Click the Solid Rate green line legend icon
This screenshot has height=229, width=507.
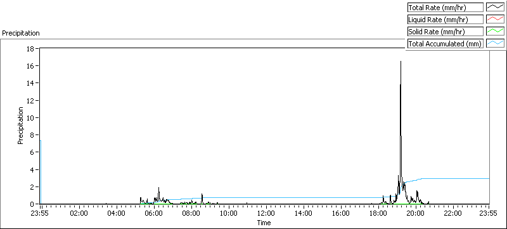point(495,31)
